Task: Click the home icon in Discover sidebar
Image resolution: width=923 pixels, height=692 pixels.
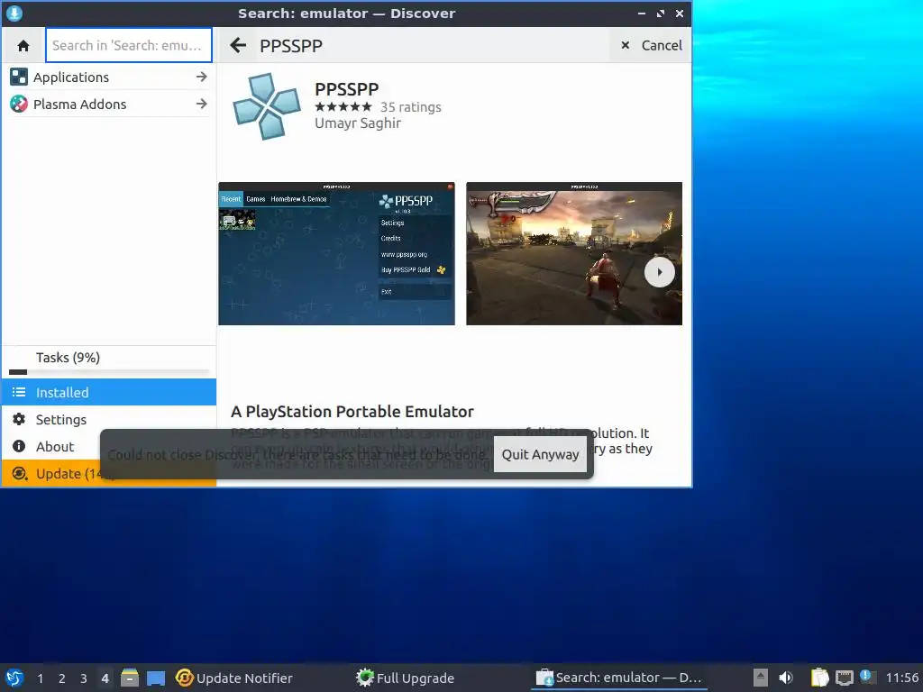Action: pos(23,45)
